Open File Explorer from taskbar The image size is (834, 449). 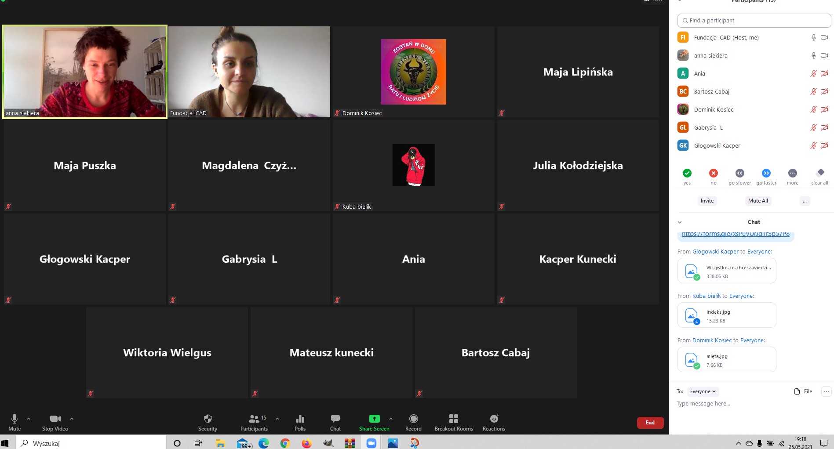coord(220,443)
